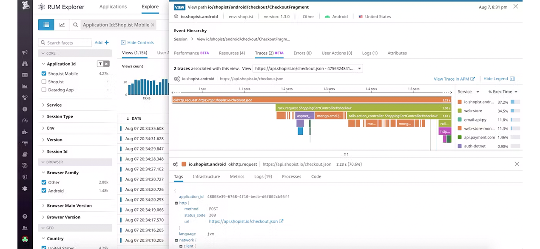540x249 pixels.
Task: Open the dashboard list icon in left sidebar
Action: [x=25, y=75]
